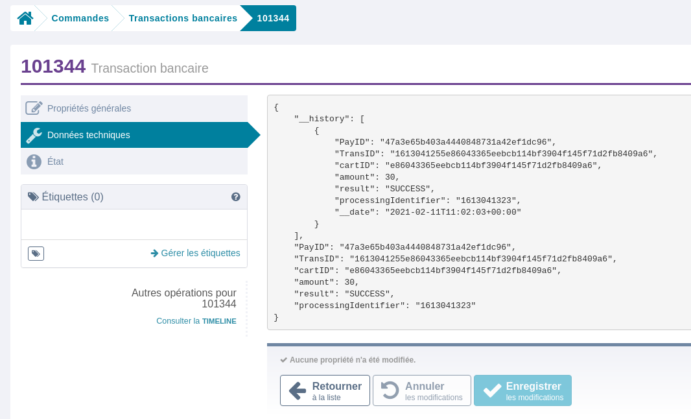Click Retourner à la liste button
This screenshot has height=419, width=691.
[x=325, y=390]
